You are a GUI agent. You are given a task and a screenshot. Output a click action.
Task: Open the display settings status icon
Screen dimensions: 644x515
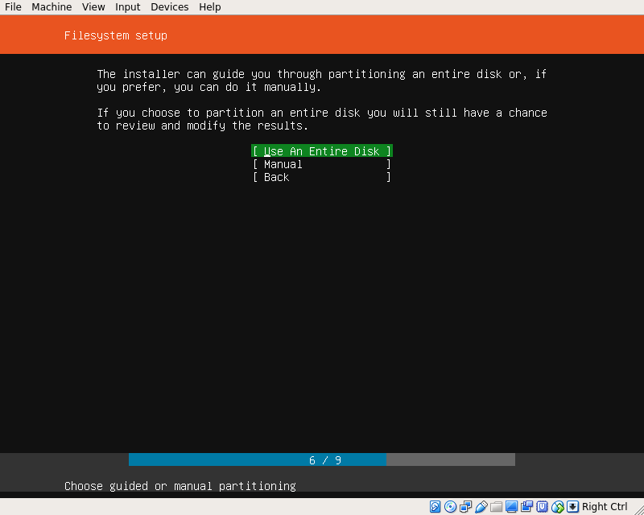512,507
